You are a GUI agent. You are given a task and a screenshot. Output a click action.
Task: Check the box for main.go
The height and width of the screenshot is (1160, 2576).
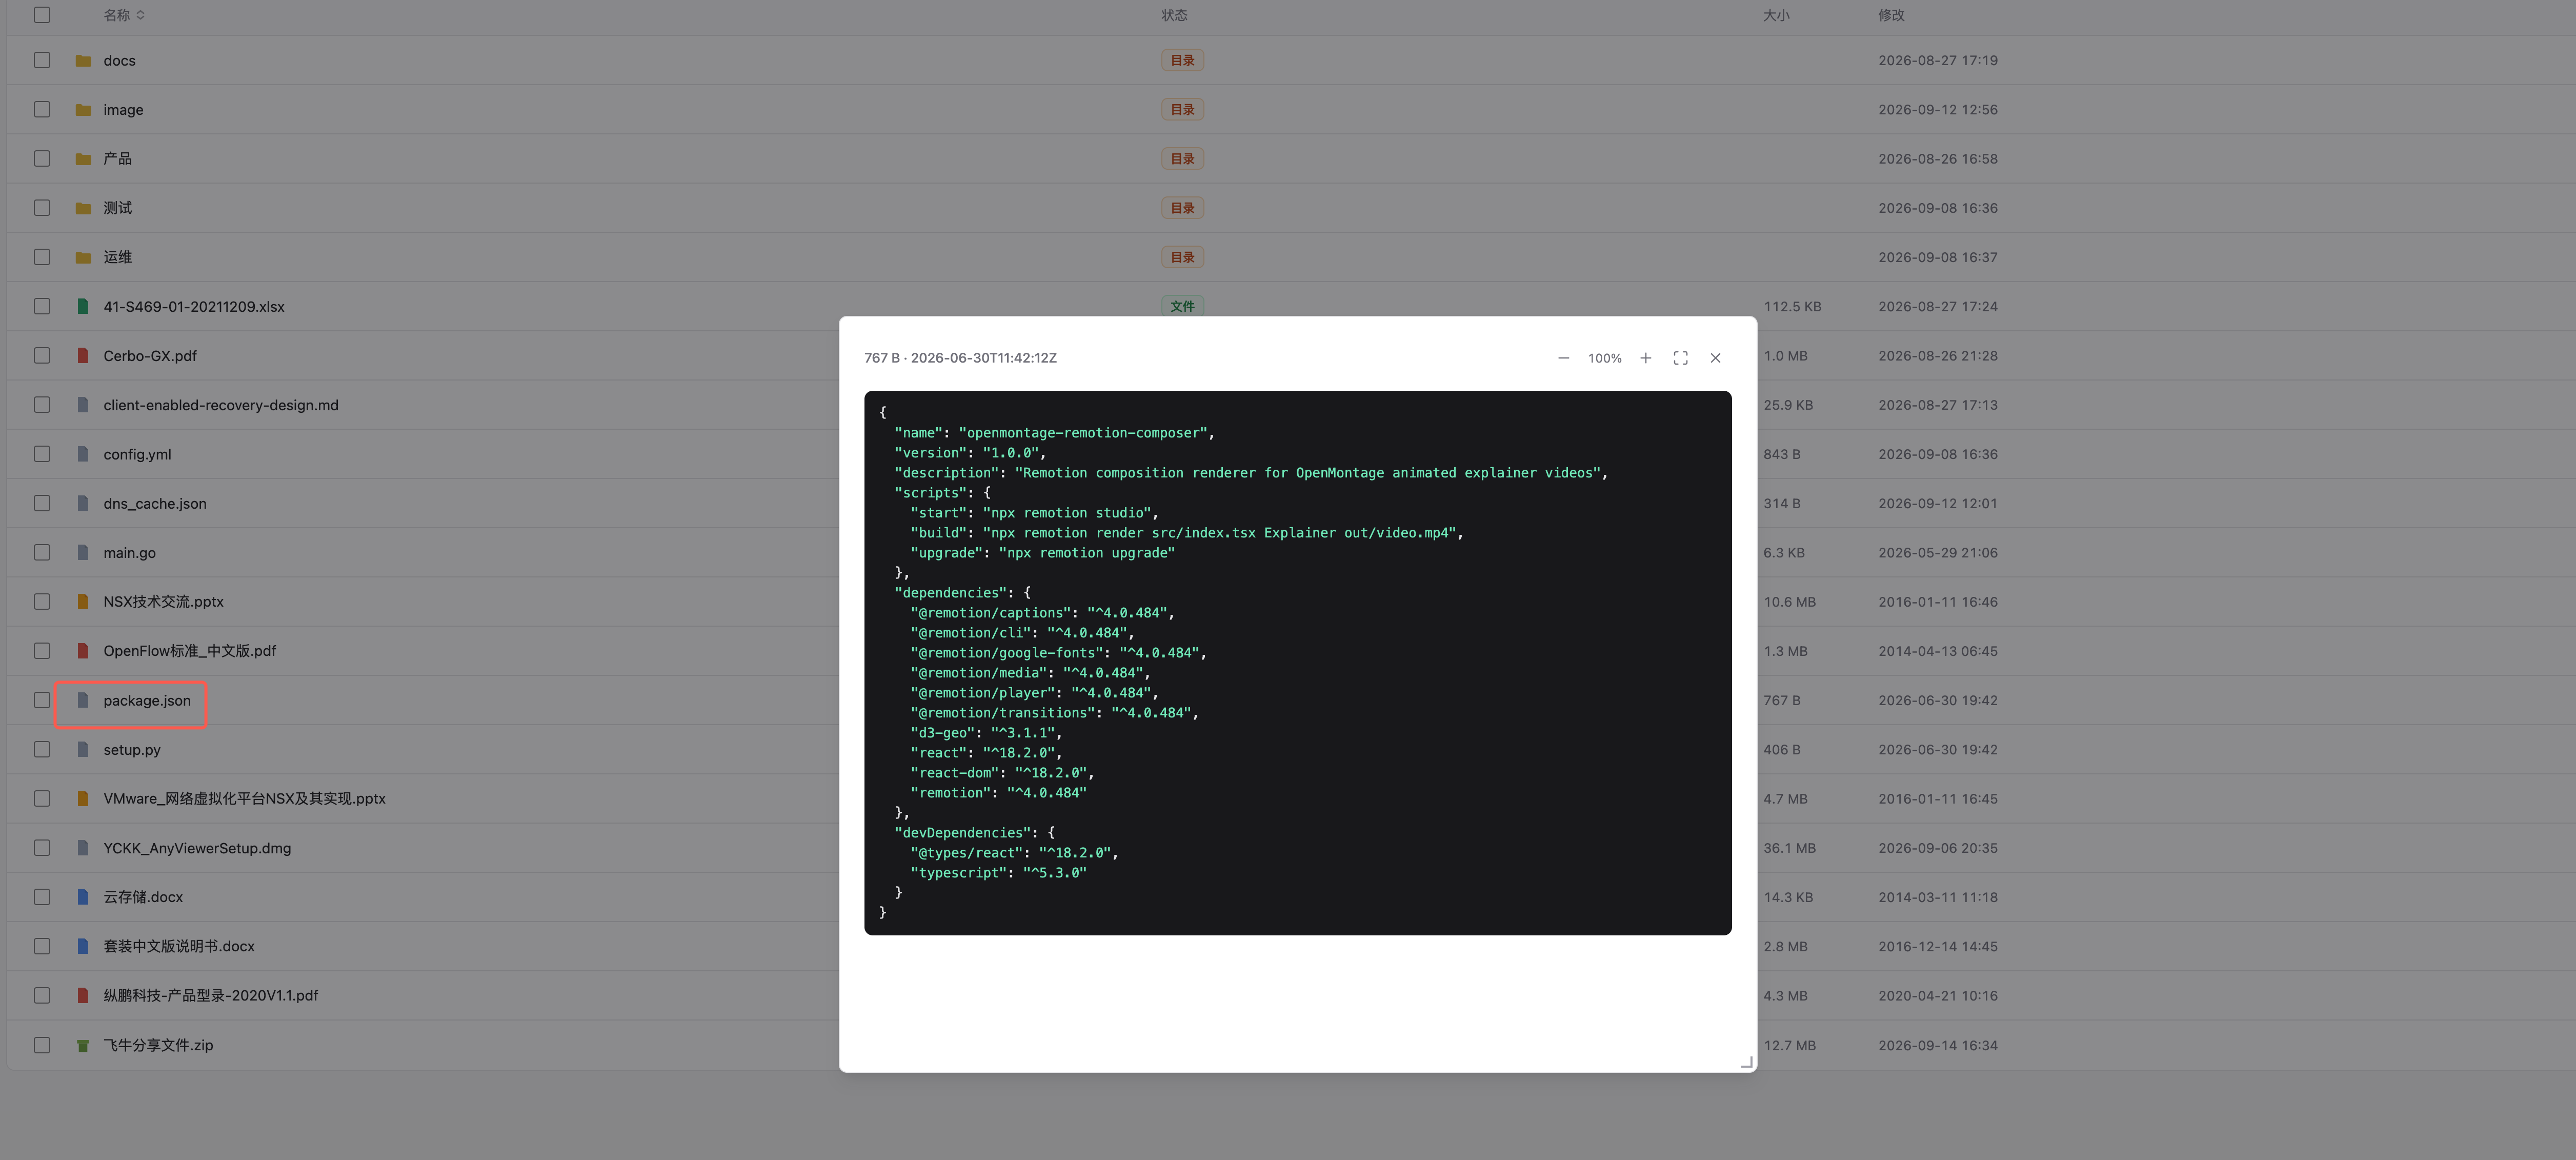(x=42, y=553)
